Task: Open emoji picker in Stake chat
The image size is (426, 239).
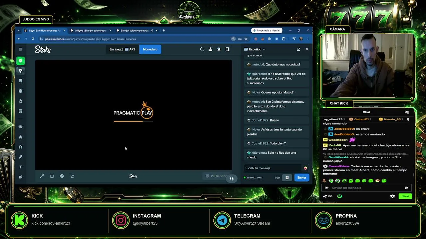Action: click(305, 168)
